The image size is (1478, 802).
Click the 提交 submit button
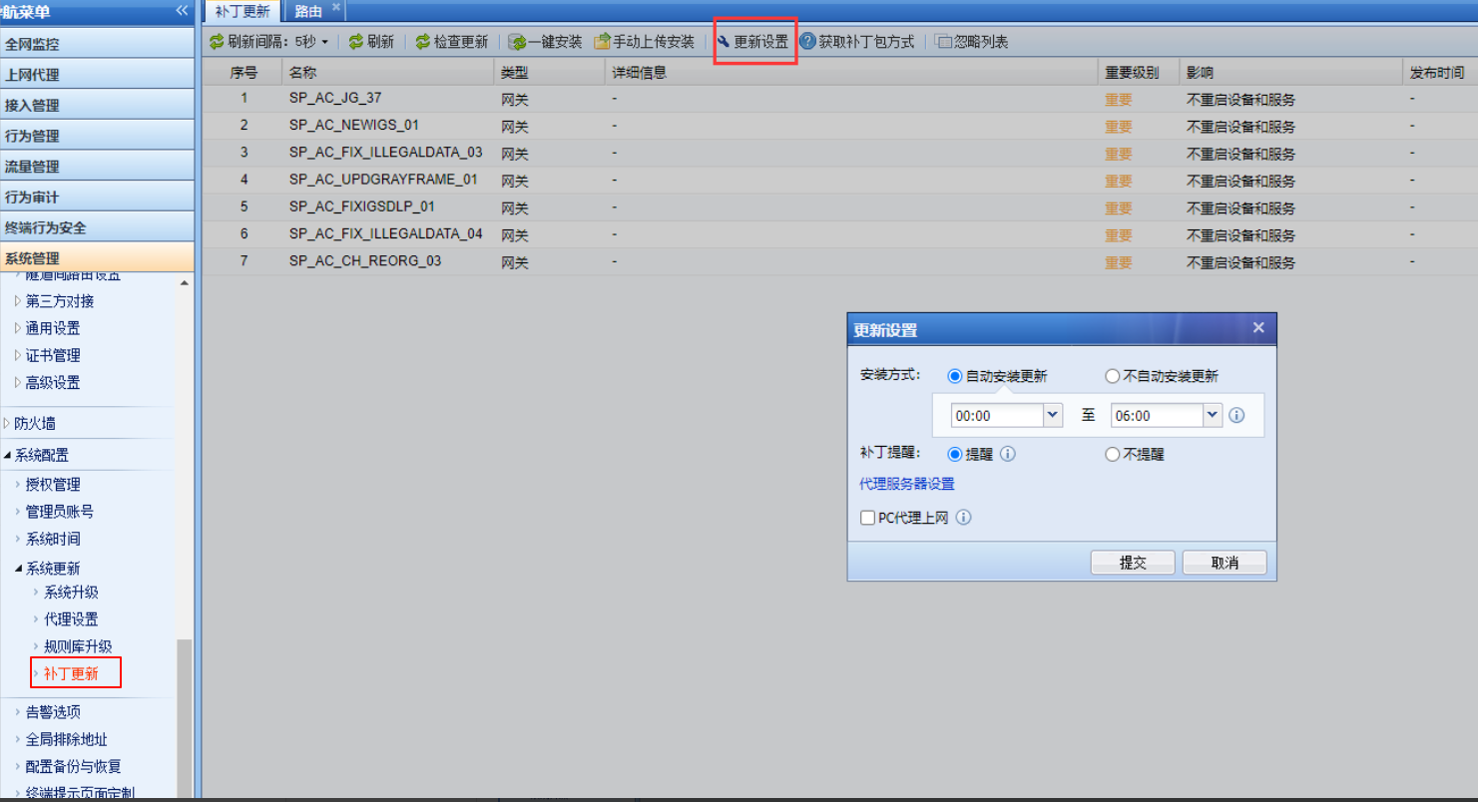1133,563
